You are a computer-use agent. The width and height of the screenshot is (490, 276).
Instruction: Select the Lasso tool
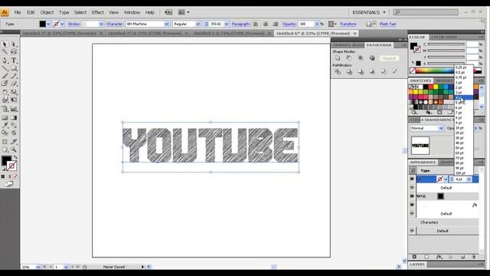point(14,51)
